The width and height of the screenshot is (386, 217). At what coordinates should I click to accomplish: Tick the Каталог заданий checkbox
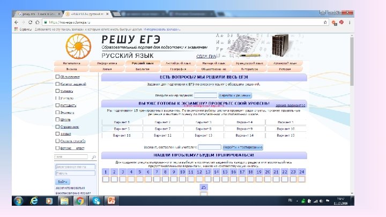pos(57,84)
